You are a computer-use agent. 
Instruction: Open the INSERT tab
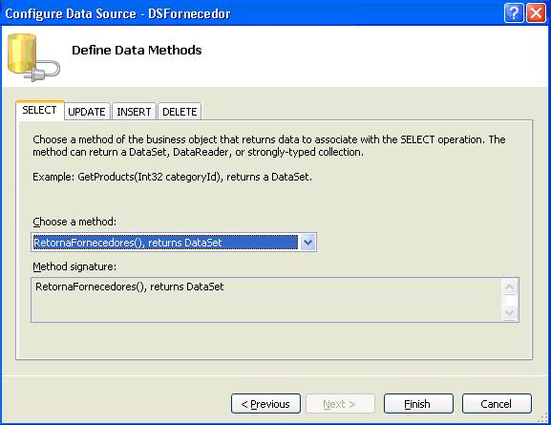point(134,112)
